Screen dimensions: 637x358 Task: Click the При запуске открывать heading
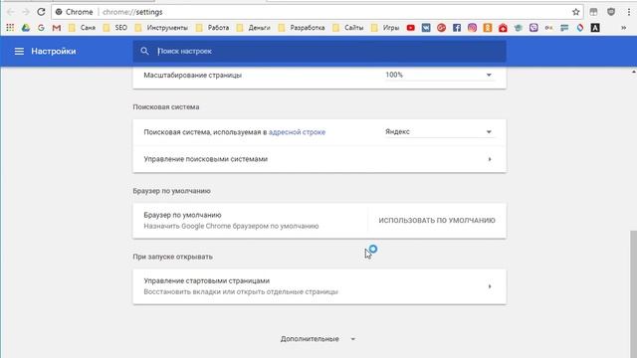click(x=172, y=257)
